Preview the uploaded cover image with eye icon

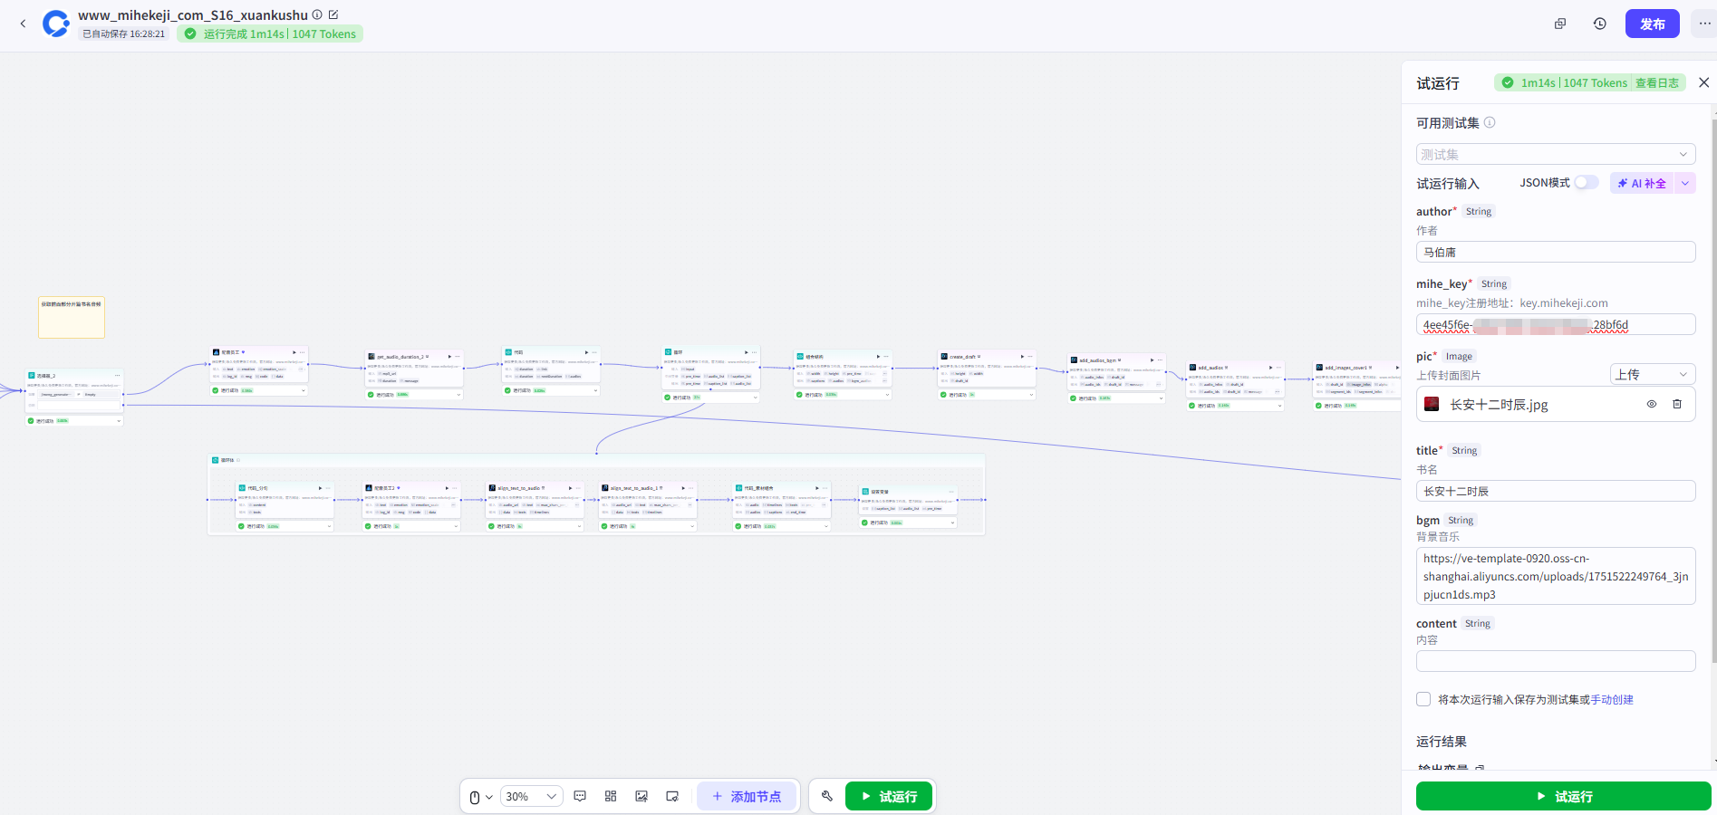pyautogui.click(x=1652, y=404)
